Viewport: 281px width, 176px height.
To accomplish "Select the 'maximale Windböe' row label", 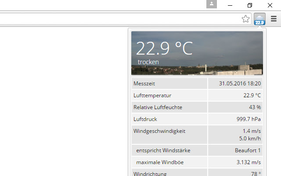I will (160, 162).
